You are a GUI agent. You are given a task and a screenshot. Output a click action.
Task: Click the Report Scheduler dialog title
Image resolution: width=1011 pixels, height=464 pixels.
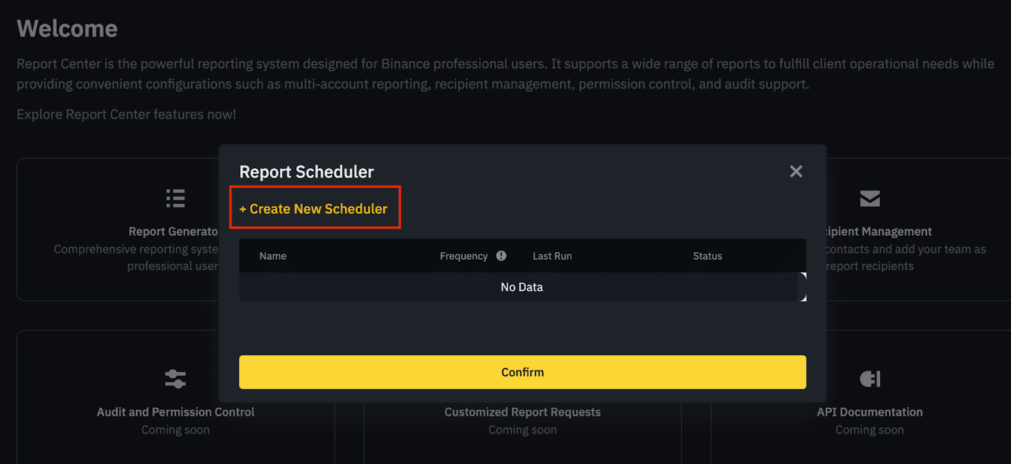[x=306, y=172]
